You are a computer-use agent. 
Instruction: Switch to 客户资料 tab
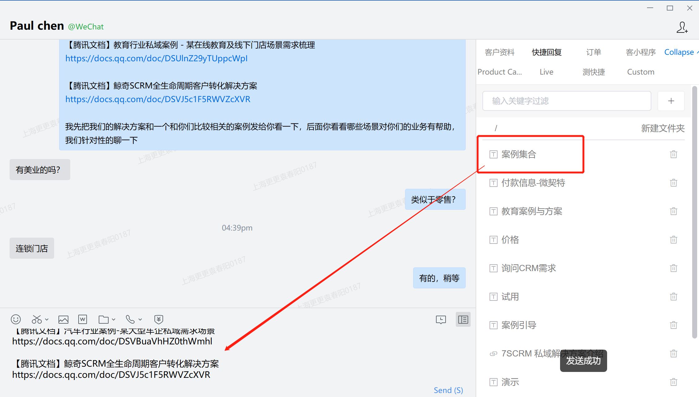[x=500, y=52]
